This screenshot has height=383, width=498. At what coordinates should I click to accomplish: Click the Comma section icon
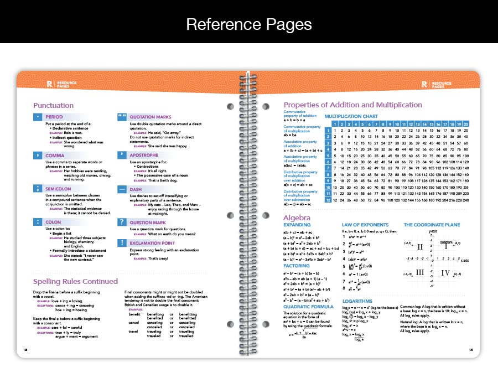pos(38,156)
